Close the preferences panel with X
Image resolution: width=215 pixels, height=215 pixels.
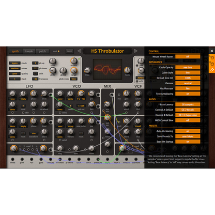coord(212,51)
